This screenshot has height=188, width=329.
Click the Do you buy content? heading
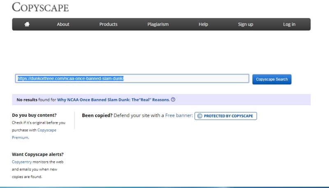[34, 115]
